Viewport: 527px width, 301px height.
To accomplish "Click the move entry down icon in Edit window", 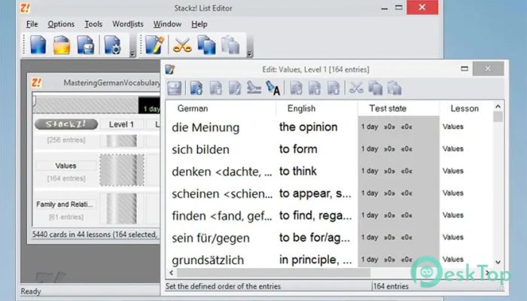I will coord(334,88).
